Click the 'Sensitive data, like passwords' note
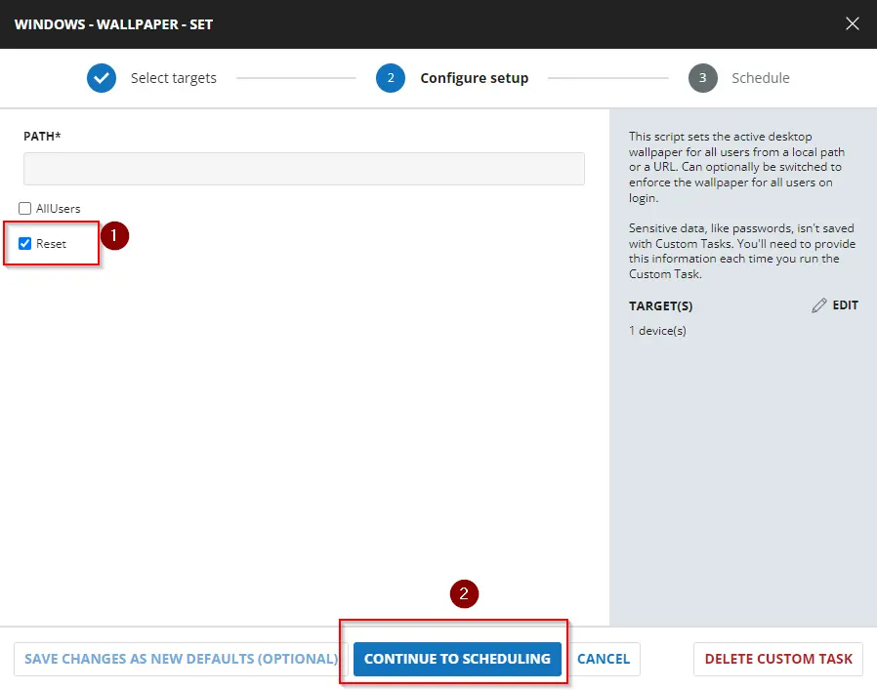The width and height of the screenshot is (877, 690). pyautogui.click(x=741, y=251)
